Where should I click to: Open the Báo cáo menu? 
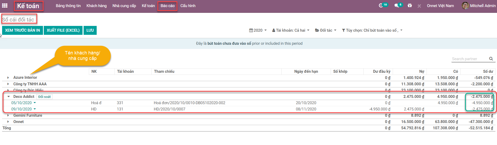coord(167,6)
